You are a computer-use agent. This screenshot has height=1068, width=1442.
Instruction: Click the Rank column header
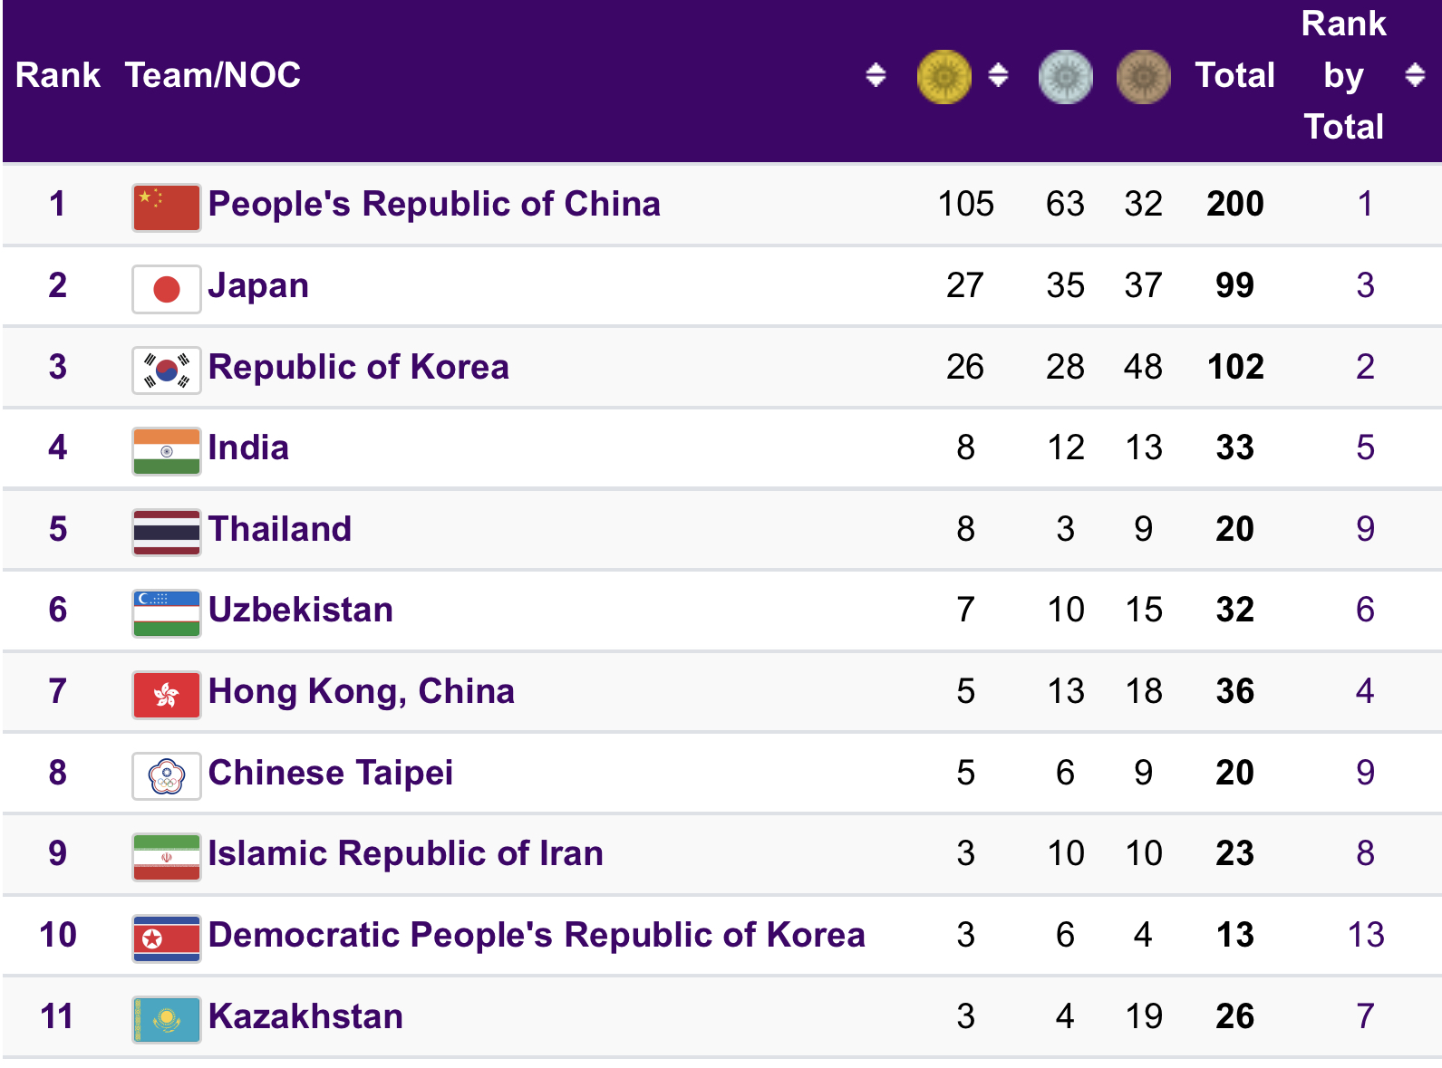[57, 75]
